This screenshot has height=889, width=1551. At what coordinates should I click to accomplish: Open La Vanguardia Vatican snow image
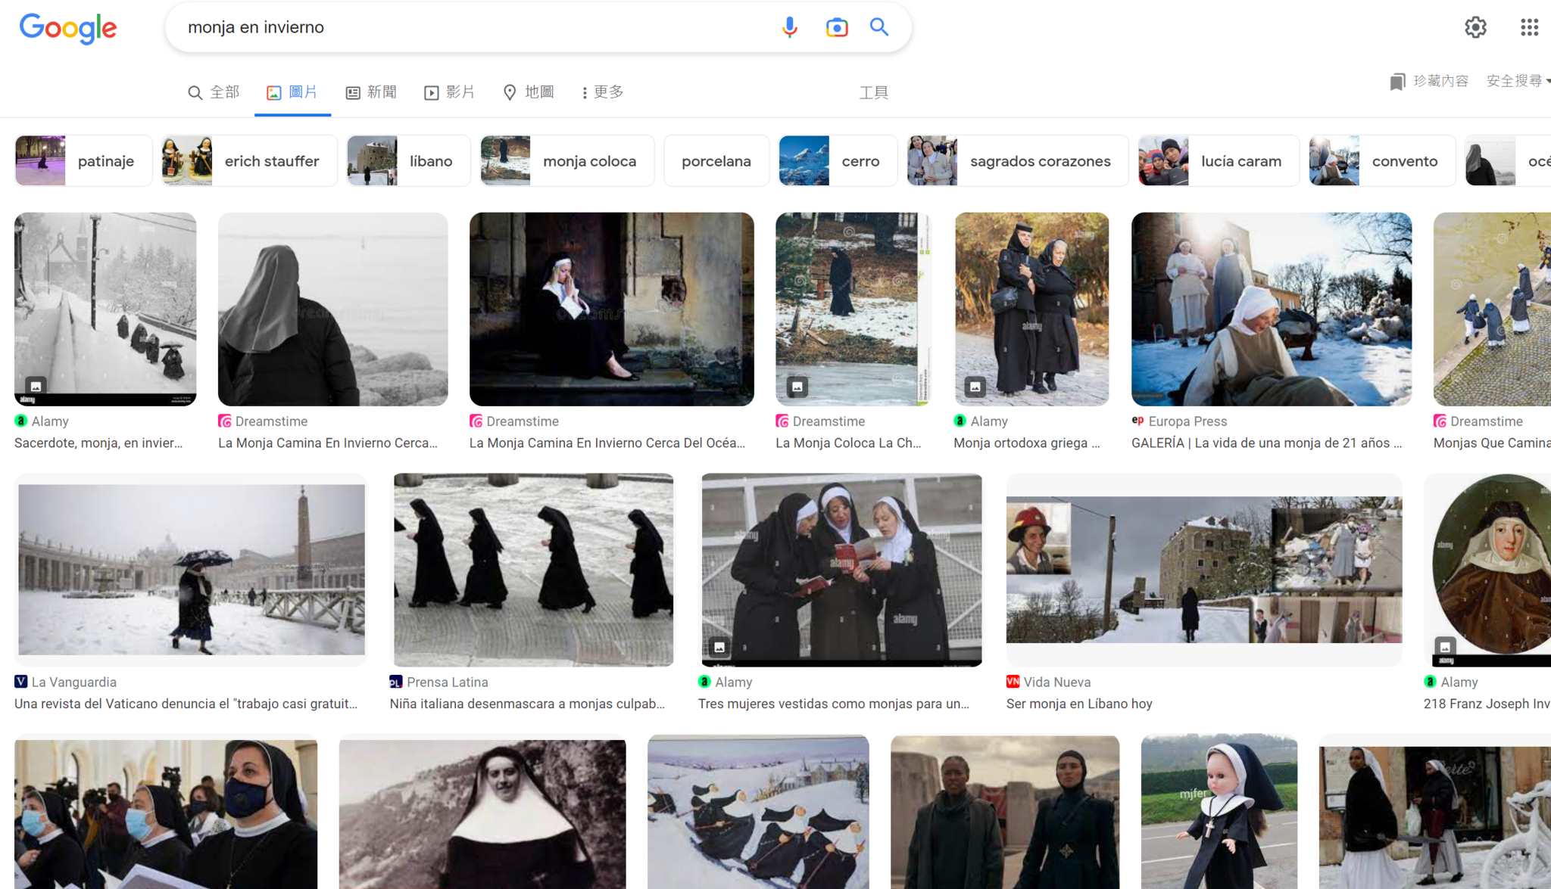pos(191,570)
